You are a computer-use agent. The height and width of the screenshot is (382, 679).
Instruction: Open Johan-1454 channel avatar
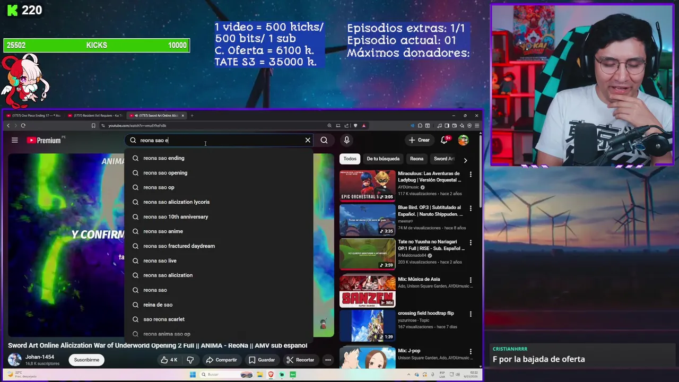(15, 360)
